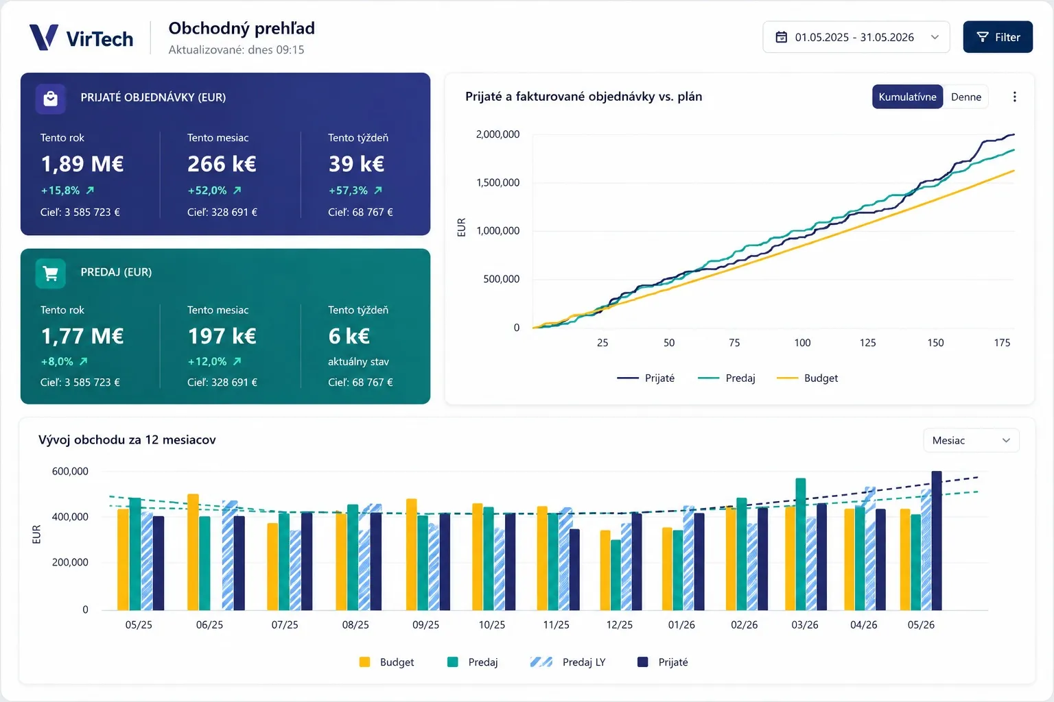
Task: Click the +12,0% trend arrow icon
Action: pos(237,361)
